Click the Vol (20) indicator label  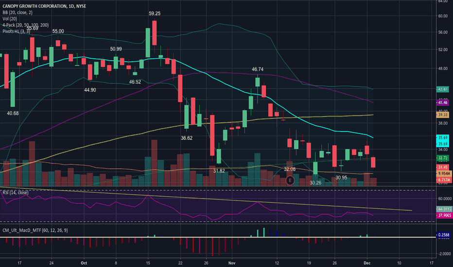coord(10,19)
